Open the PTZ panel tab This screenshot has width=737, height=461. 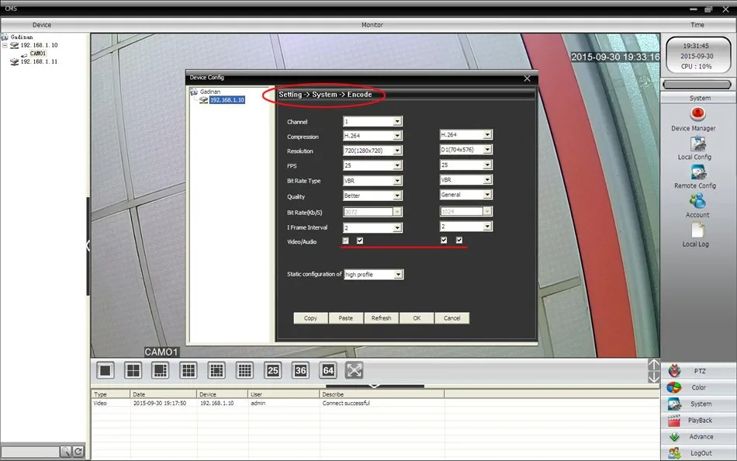point(698,371)
